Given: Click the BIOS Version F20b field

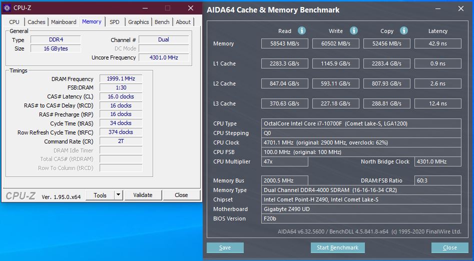Looking at the screenshot, I should point(361,218).
